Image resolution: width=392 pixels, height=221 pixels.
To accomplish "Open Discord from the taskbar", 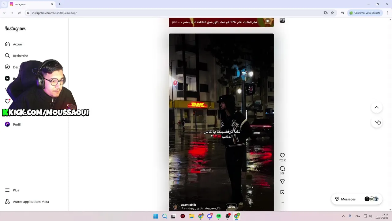I will pos(210,216).
